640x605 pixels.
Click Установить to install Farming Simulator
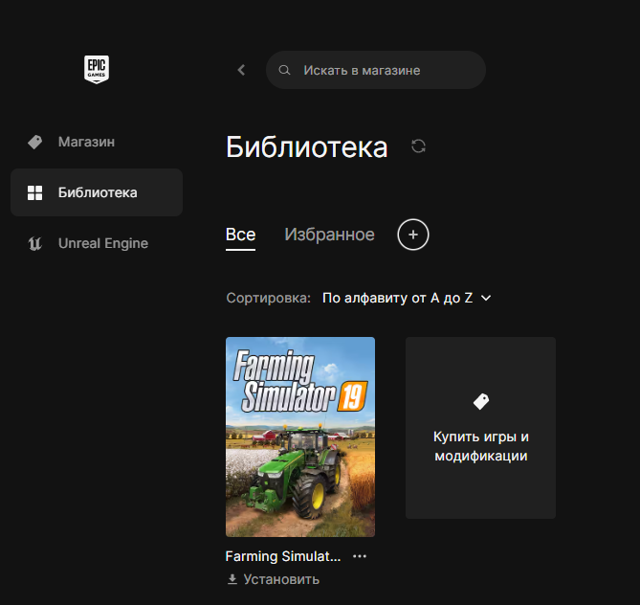click(273, 579)
